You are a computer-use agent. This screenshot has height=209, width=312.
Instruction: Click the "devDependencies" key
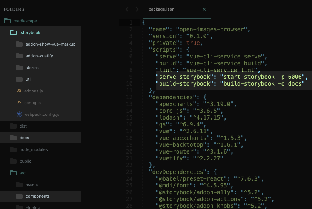178,172
